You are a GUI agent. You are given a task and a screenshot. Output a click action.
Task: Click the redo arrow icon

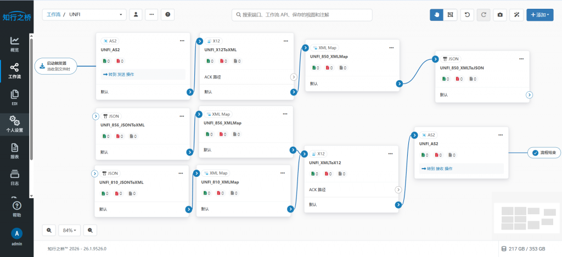click(x=484, y=15)
